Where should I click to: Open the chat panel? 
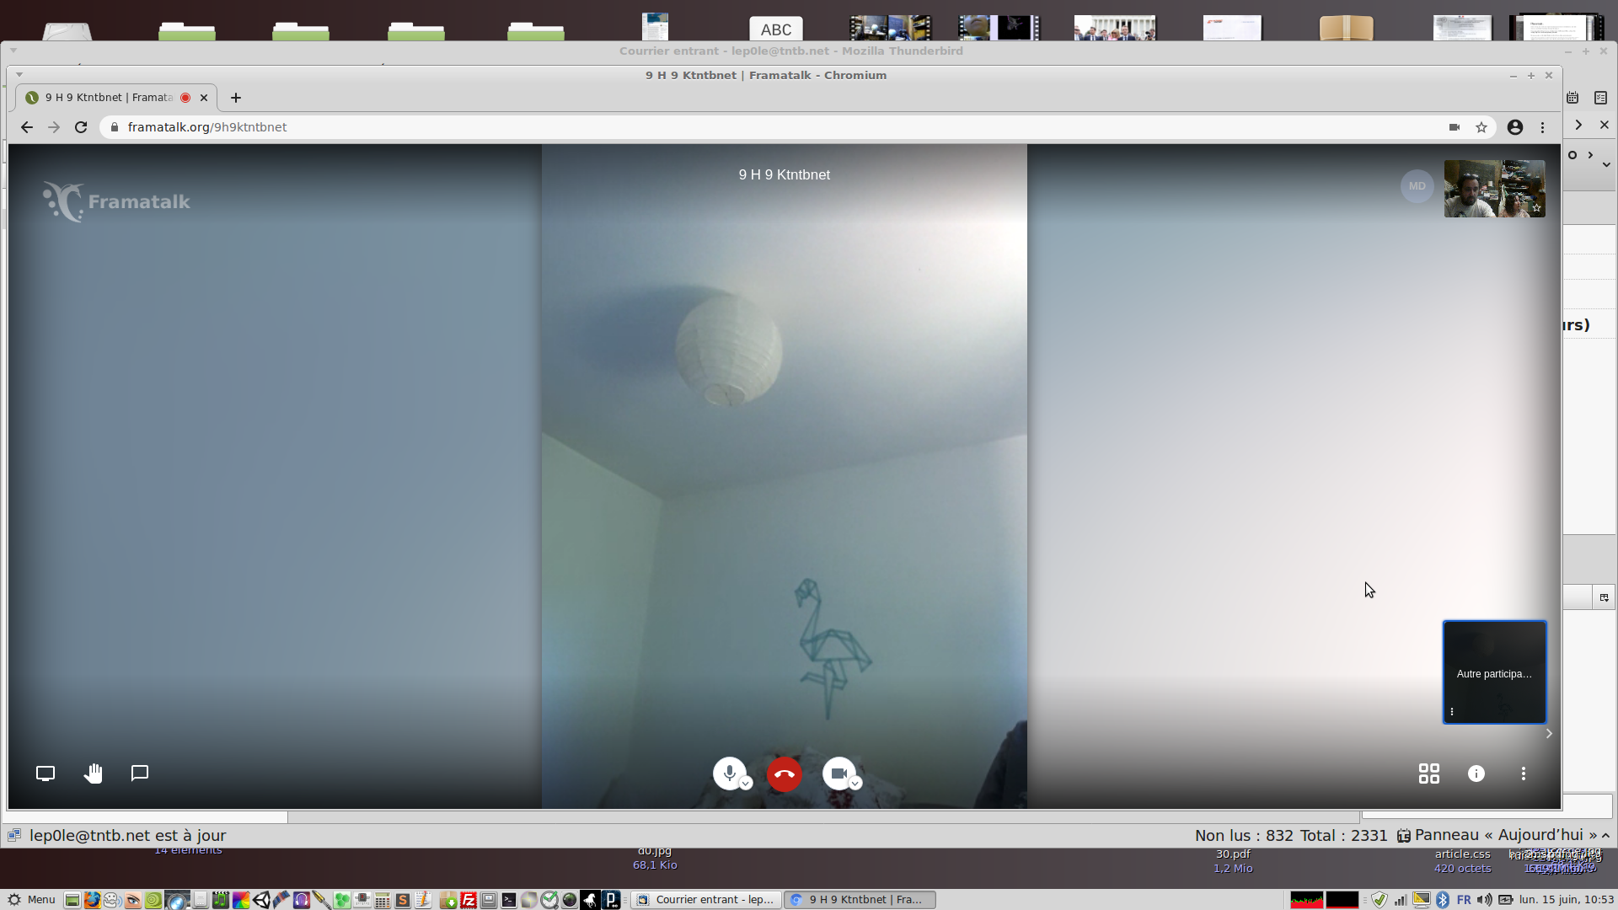140,773
